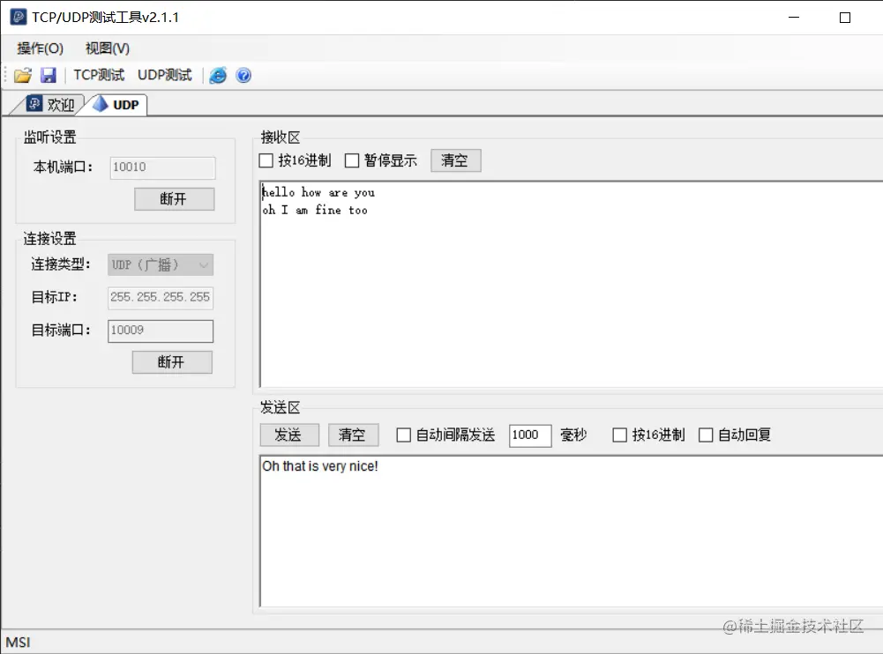
Task: Click the 本机端口 field showing 10010
Action: pyautogui.click(x=162, y=167)
